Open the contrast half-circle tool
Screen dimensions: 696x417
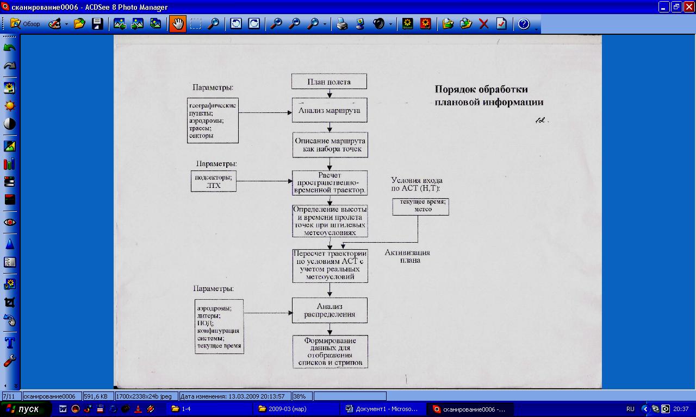point(10,124)
